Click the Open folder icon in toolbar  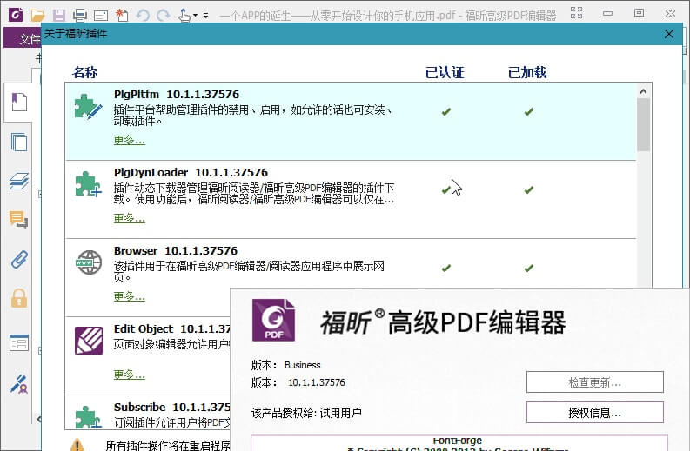tap(37, 15)
